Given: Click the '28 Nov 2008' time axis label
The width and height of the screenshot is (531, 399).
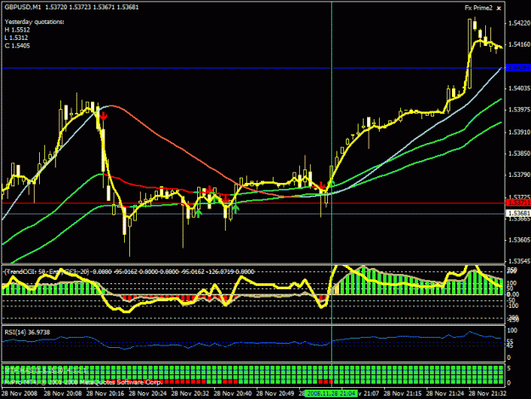Looking at the screenshot, I should coord(20,393).
